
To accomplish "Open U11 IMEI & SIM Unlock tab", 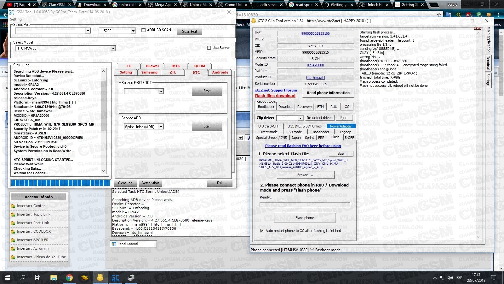I will coord(305,126).
